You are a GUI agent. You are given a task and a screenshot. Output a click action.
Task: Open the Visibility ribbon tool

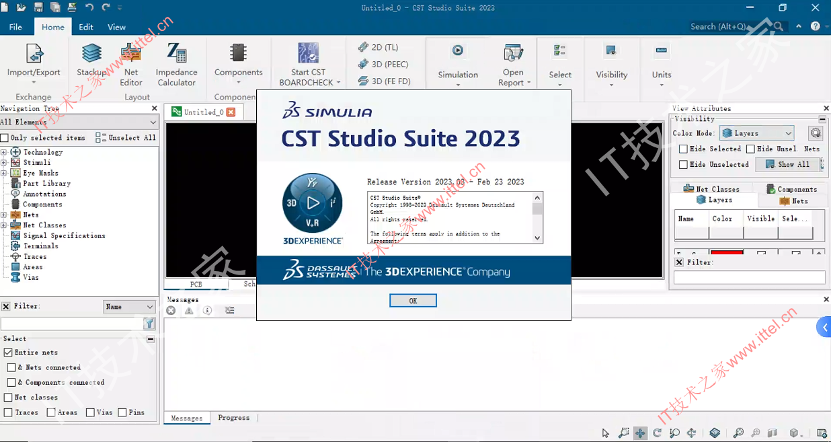(x=612, y=65)
